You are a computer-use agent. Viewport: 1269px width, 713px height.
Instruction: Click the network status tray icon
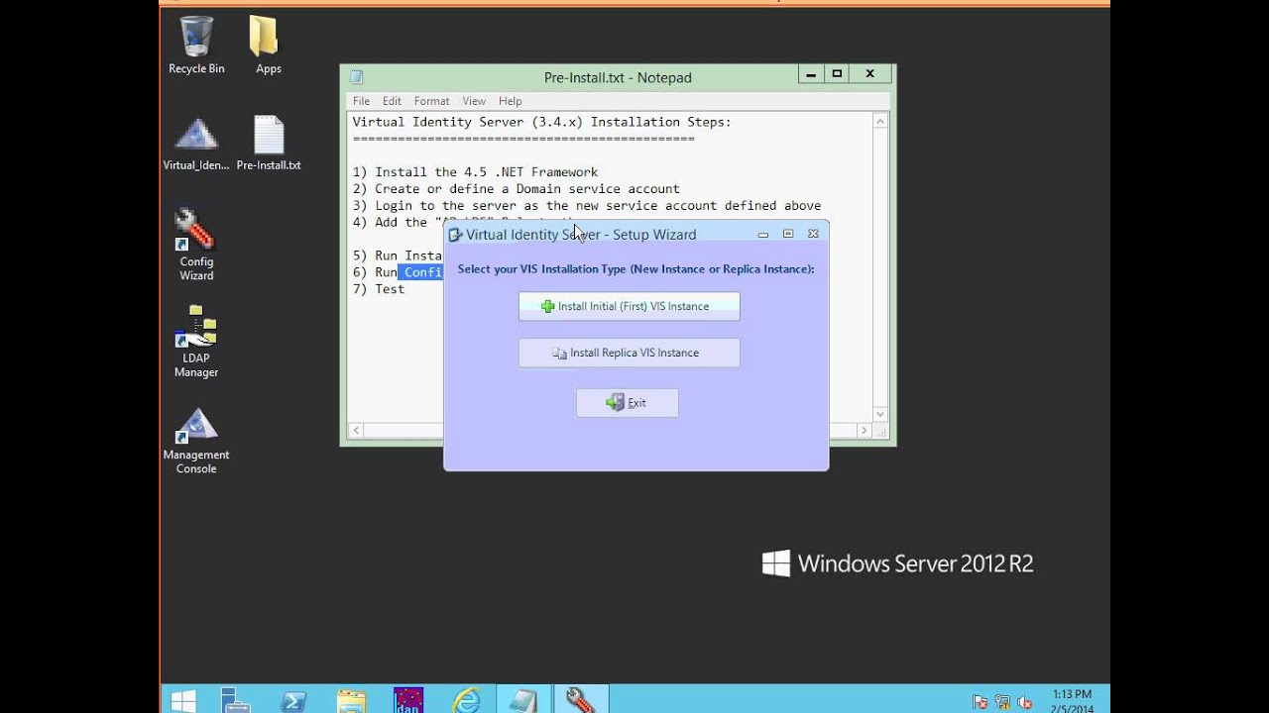tap(1002, 701)
